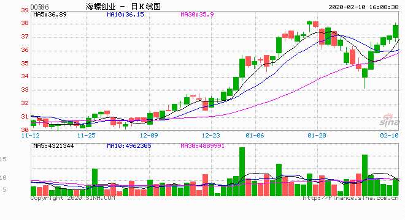Click the 12-23 date axis label
405x220 pixels.
210,135
